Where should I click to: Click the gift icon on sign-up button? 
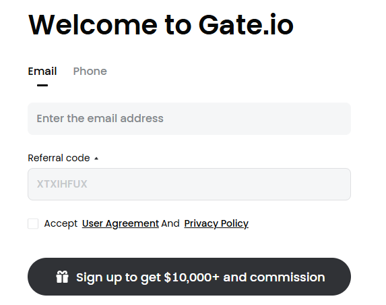click(62, 277)
